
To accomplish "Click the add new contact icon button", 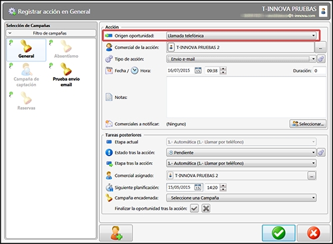I will 116,233.
